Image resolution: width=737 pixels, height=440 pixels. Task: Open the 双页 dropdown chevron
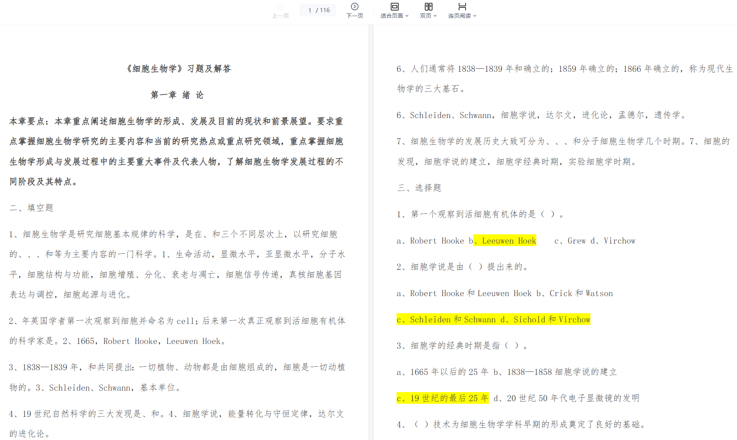click(435, 16)
